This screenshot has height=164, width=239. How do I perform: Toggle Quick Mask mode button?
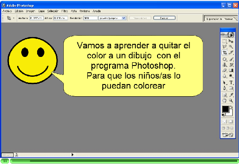click(x=231, y=122)
